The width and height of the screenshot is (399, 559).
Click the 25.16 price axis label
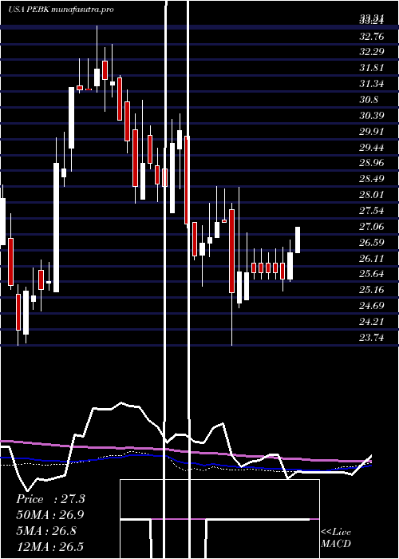[x=372, y=289]
